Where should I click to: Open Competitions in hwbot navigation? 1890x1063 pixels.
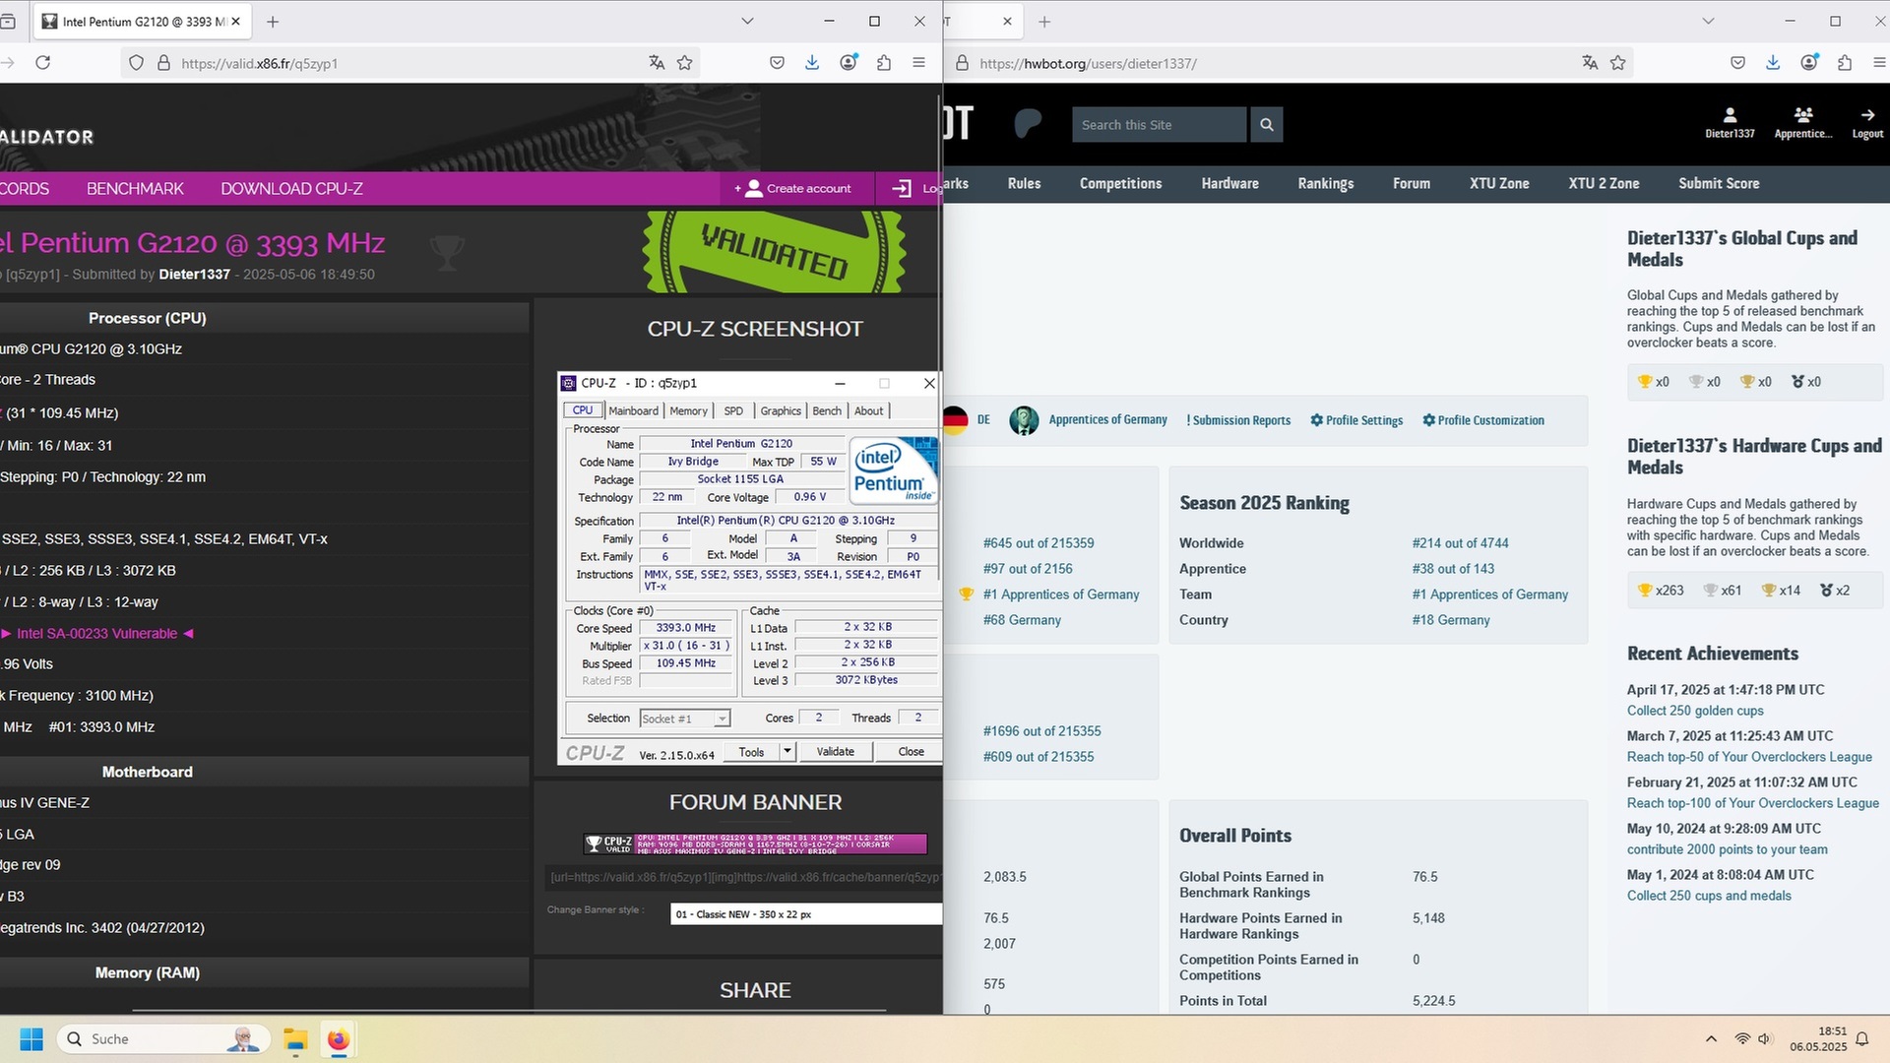(1120, 183)
